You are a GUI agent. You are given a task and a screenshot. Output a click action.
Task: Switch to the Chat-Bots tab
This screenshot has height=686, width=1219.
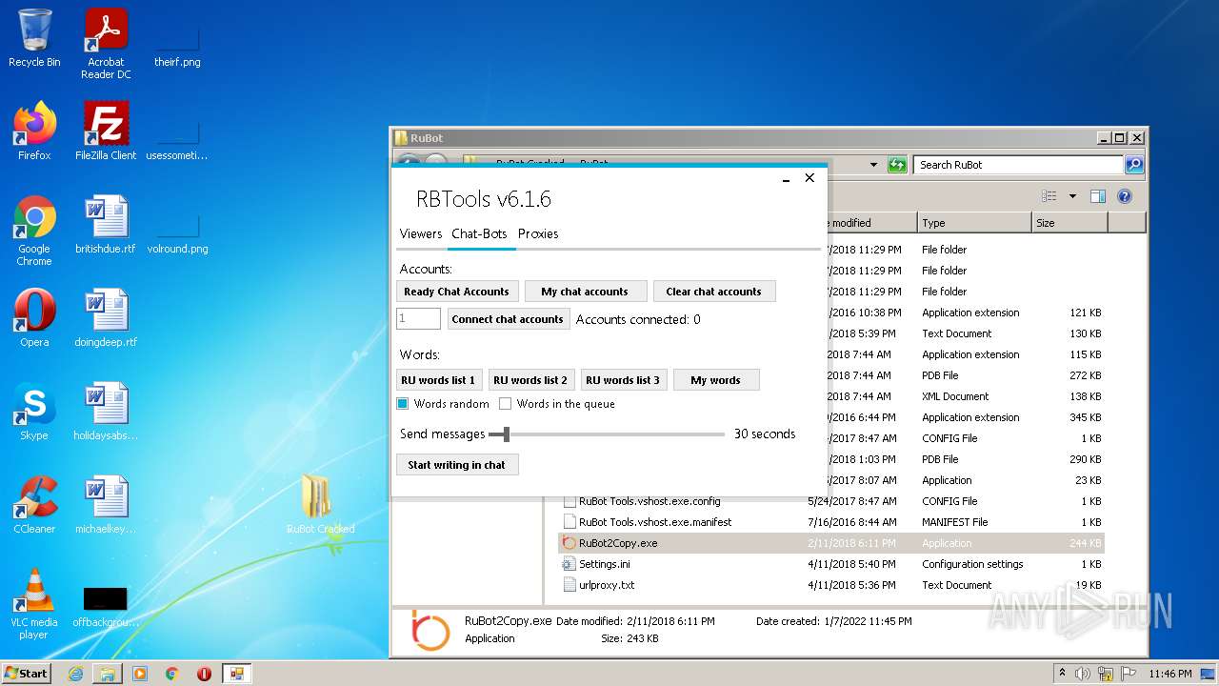pos(479,233)
